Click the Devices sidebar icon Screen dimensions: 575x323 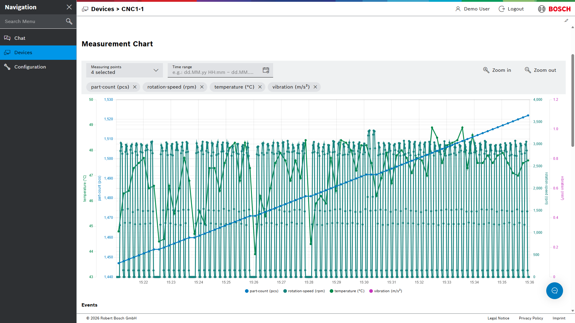point(7,53)
